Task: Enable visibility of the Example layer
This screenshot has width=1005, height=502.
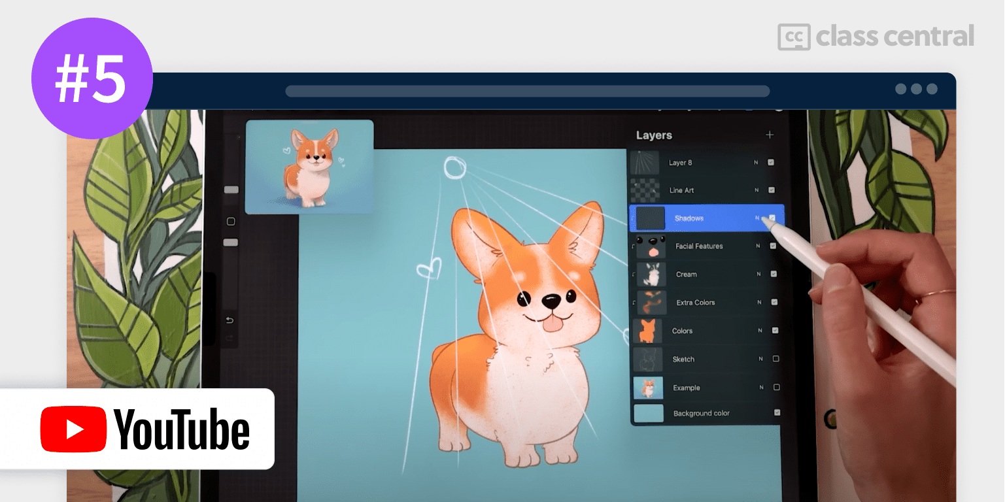Action: click(x=776, y=387)
